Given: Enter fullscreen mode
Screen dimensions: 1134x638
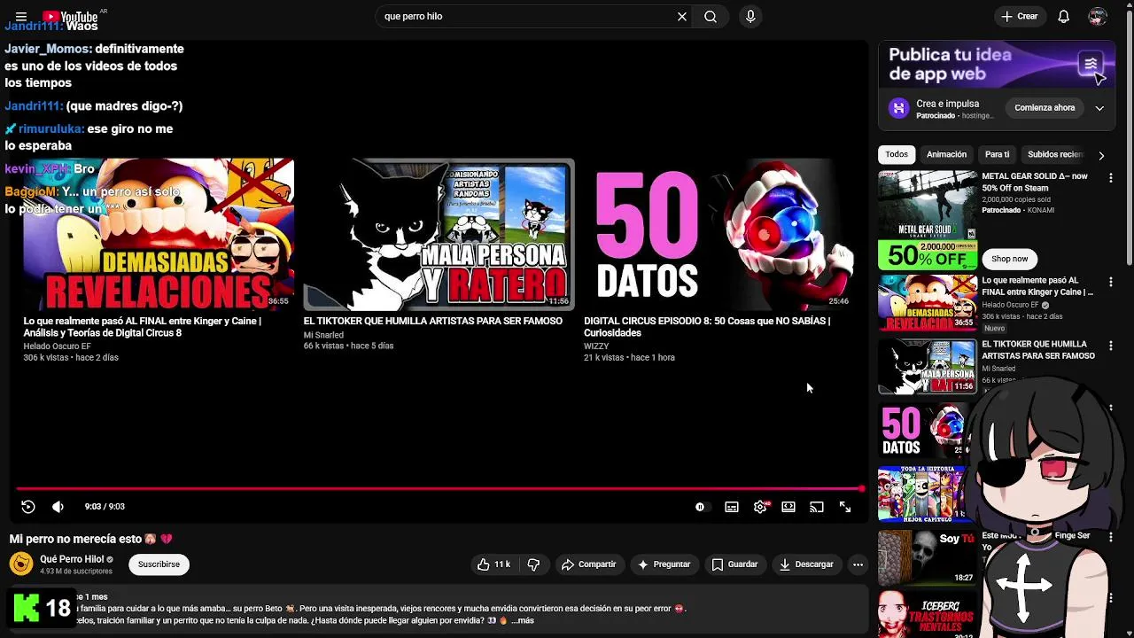Looking at the screenshot, I should (845, 507).
